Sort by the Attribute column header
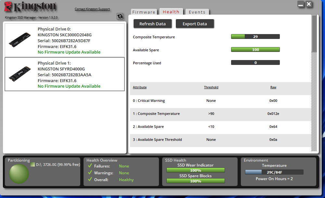 pyautogui.click(x=140, y=87)
